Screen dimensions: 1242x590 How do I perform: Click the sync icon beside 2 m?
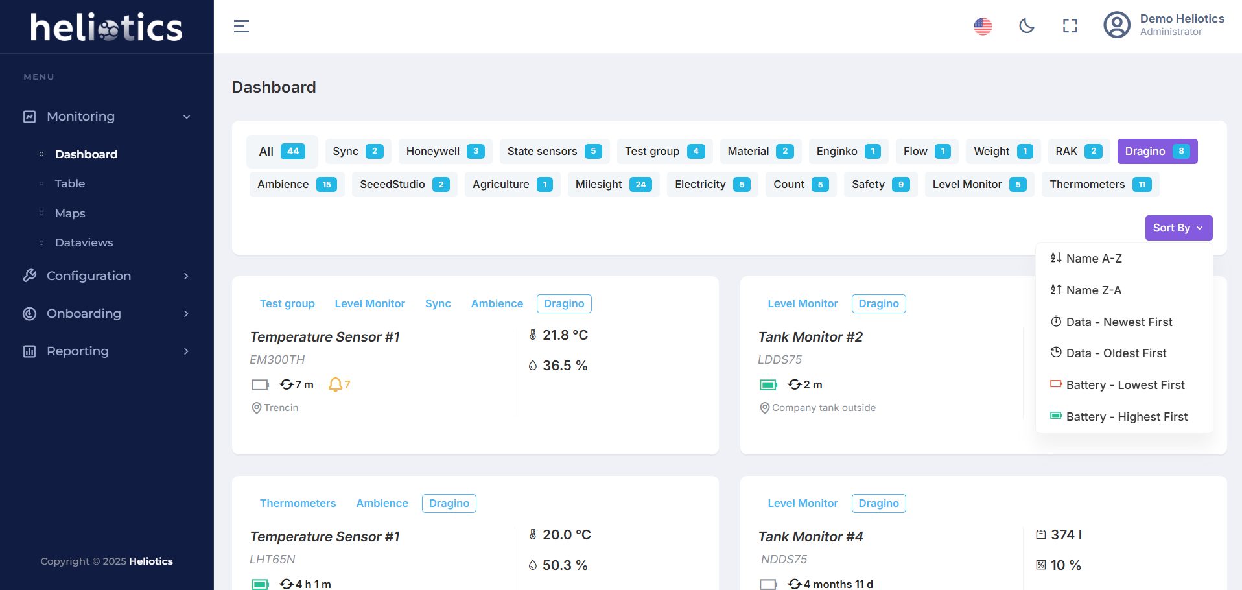tap(795, 384)
